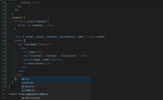Click the 'loading ...' text inside the h1
This screenshot has width=163, height=100.
pos(39,25)
